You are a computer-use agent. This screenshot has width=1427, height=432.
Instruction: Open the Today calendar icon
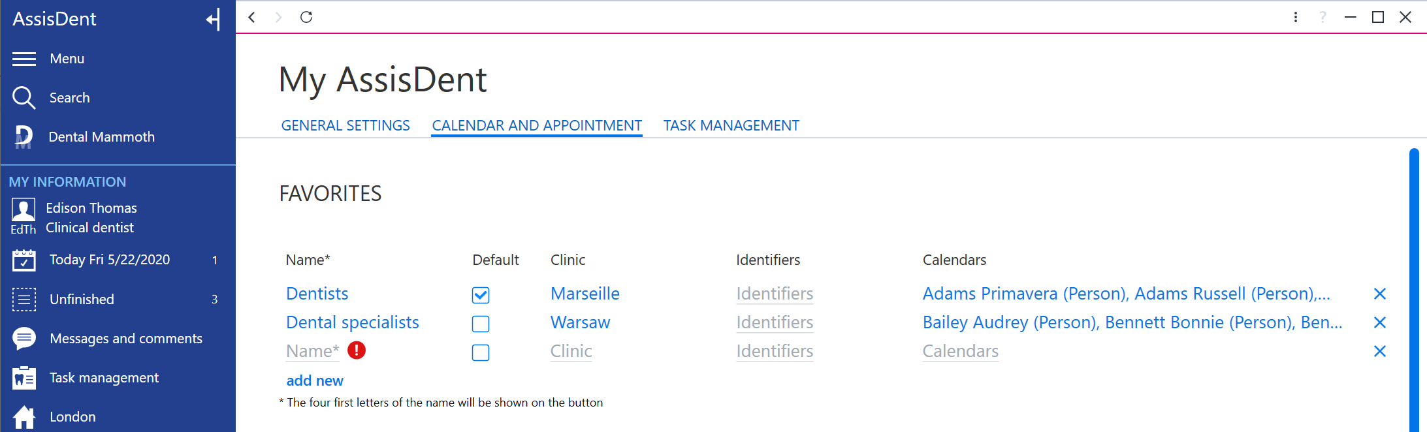[x=24, y=260]
